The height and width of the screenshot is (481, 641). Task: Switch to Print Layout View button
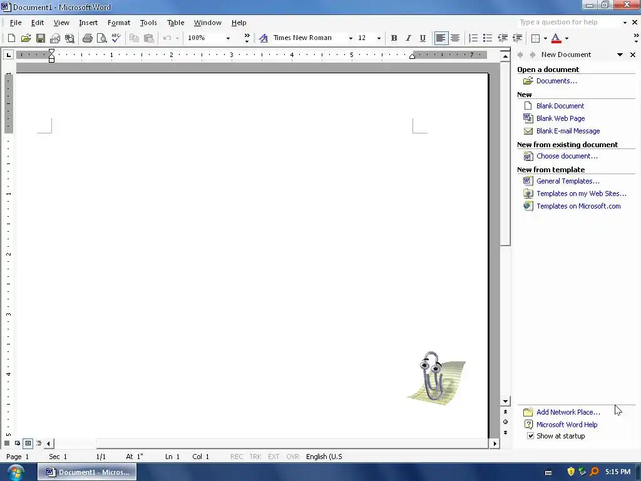coord(28,443)
